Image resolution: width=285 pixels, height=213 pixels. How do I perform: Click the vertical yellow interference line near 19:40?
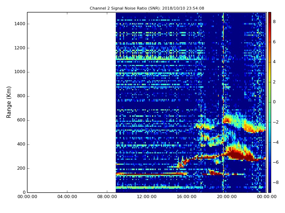click(223, 102)
